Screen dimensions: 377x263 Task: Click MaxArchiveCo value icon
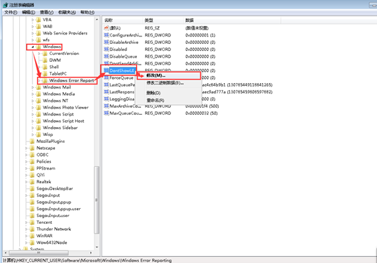point(106,106)
